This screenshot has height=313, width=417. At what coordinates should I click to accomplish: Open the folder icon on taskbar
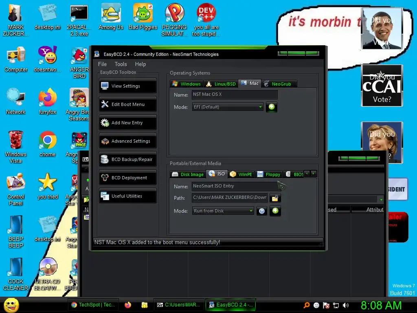point(145,305)
